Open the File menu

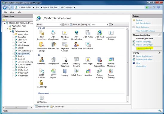coord(6,12)
